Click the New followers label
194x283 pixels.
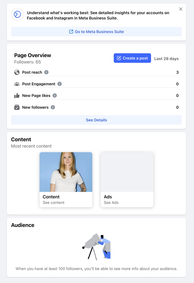(35, 107)
